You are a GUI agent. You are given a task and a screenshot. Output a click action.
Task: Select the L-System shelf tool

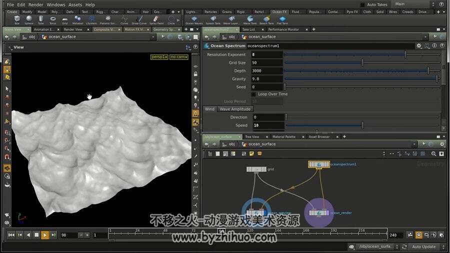[91, 20]
